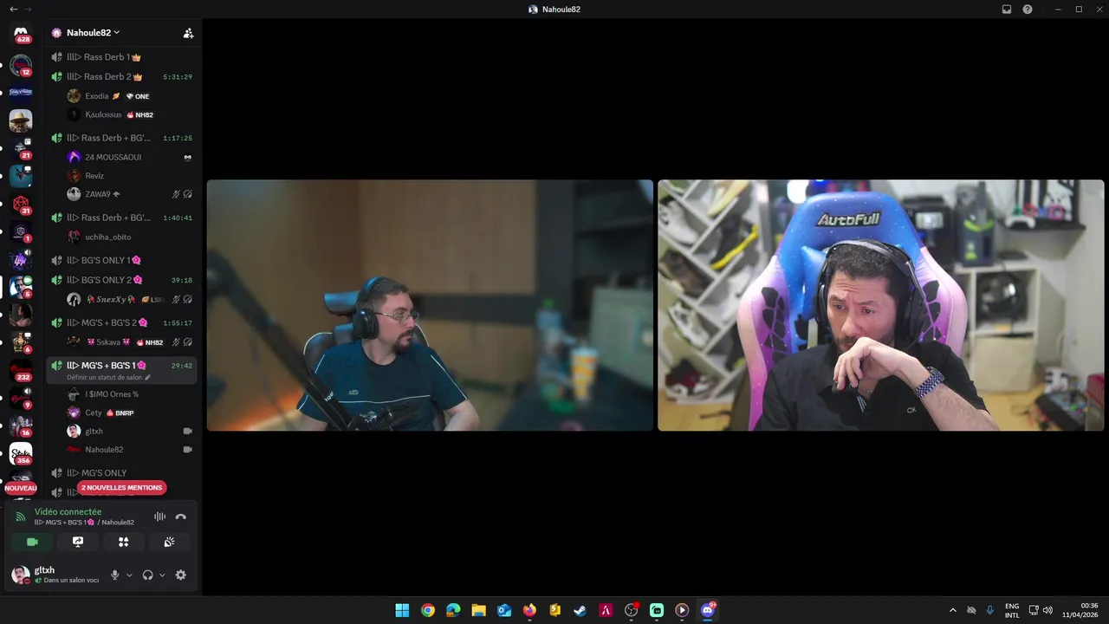Focus the right webcam tile with AutoFull chair

[x=881, y=305]
